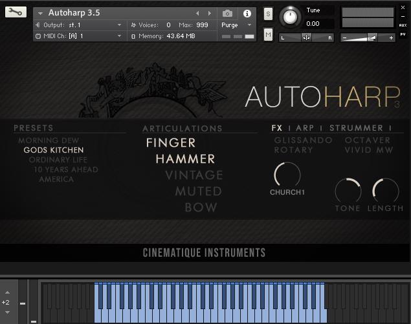Screen dimensions: 411x324
Task: Click the Voices note icon
Action: point(133,25)
